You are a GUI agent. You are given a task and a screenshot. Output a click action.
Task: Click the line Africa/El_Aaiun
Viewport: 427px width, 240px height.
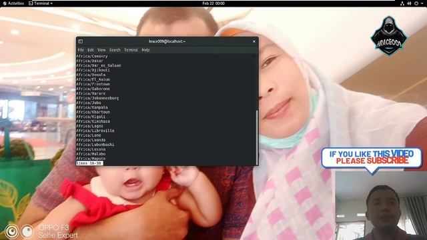click(93, 79)
